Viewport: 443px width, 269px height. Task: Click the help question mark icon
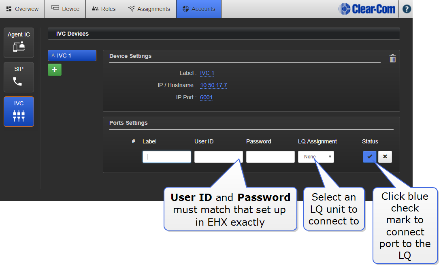pos(407,9)
